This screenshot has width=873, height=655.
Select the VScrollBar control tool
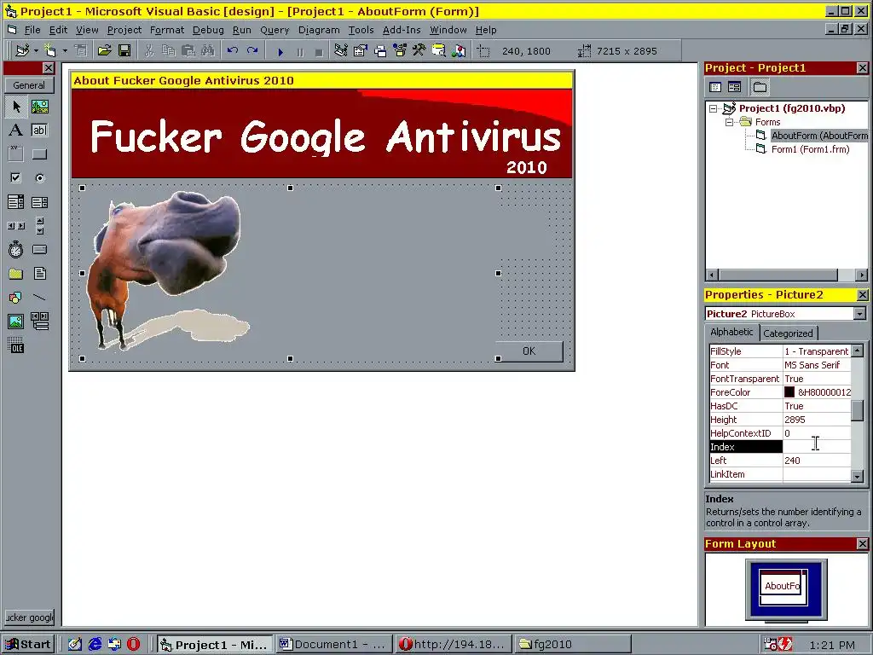(x=39, y=225)
